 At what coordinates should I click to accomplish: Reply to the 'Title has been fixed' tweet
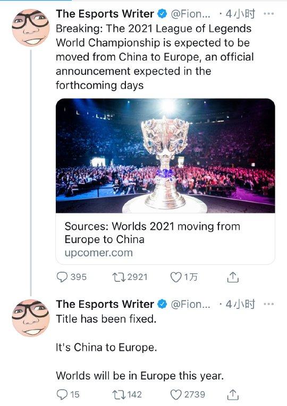[x=62, y=395]
